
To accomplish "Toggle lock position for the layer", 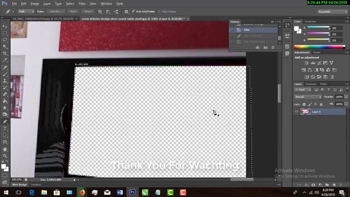I will tap(316, 105).
